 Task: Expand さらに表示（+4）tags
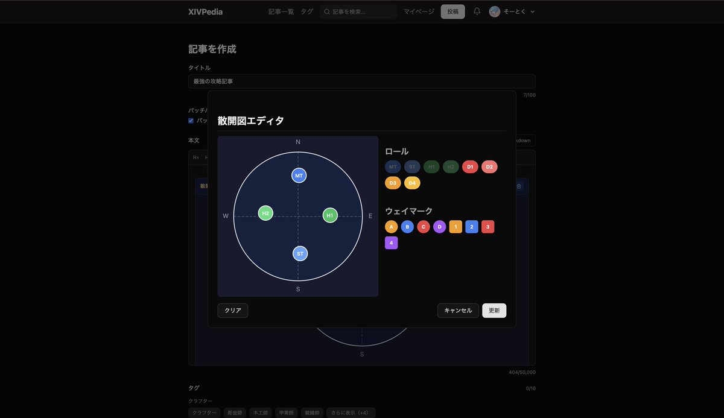[351, 413]
